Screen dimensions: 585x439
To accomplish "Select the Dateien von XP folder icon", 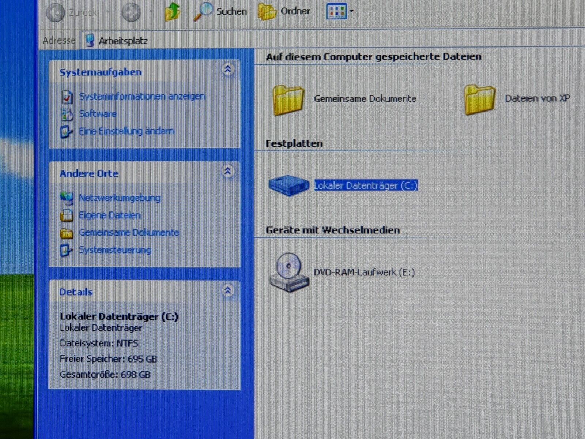I will pos(479,100).
